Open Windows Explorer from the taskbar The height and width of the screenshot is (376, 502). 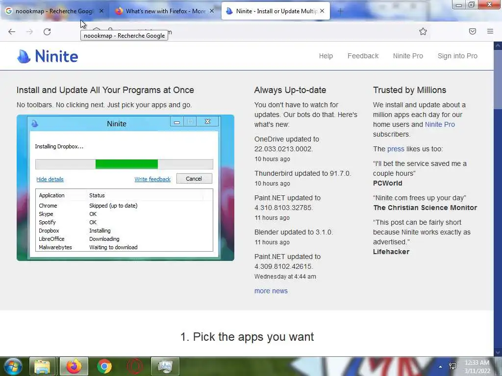pos(42,366)
